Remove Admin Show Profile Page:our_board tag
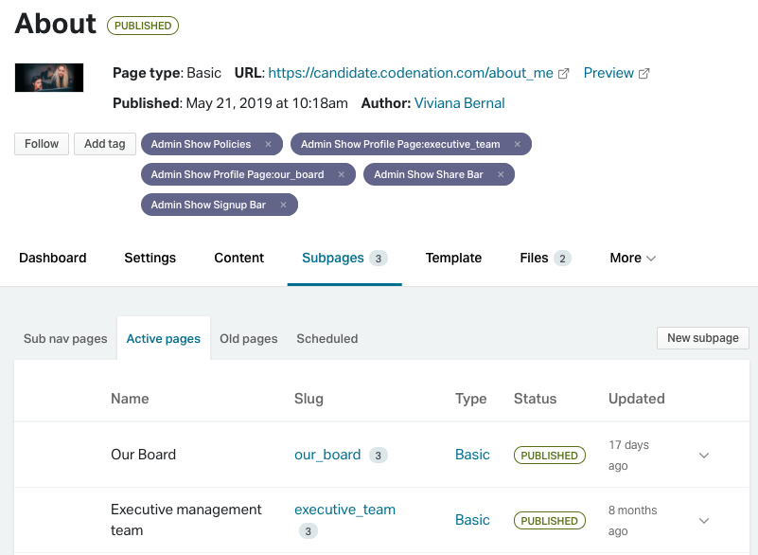This screenshot has height=555, width=758. pos(342,174)
